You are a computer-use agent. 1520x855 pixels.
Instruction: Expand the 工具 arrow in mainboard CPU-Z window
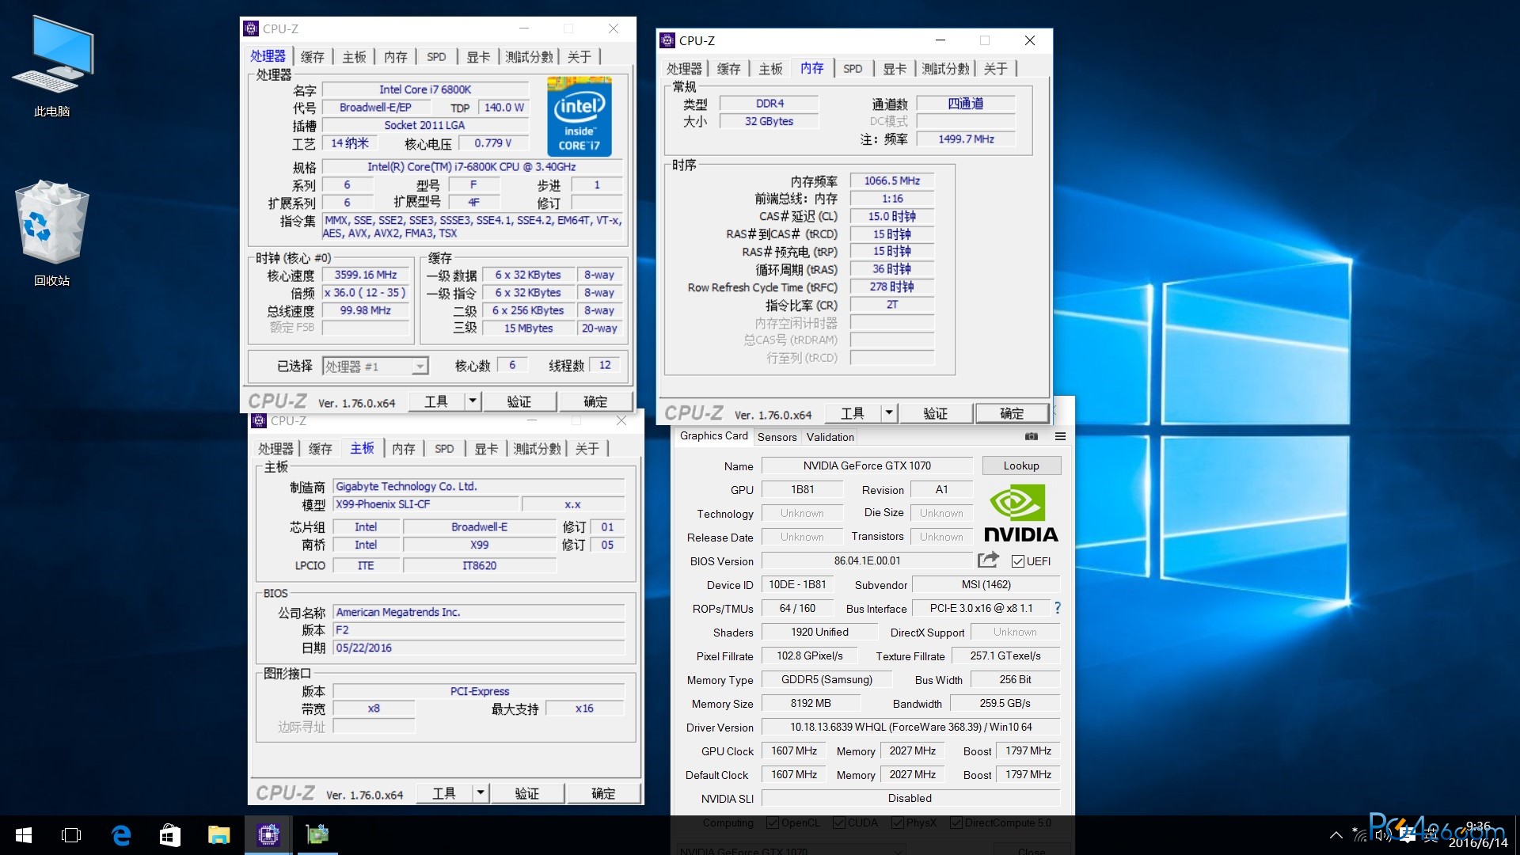(480, 793)
